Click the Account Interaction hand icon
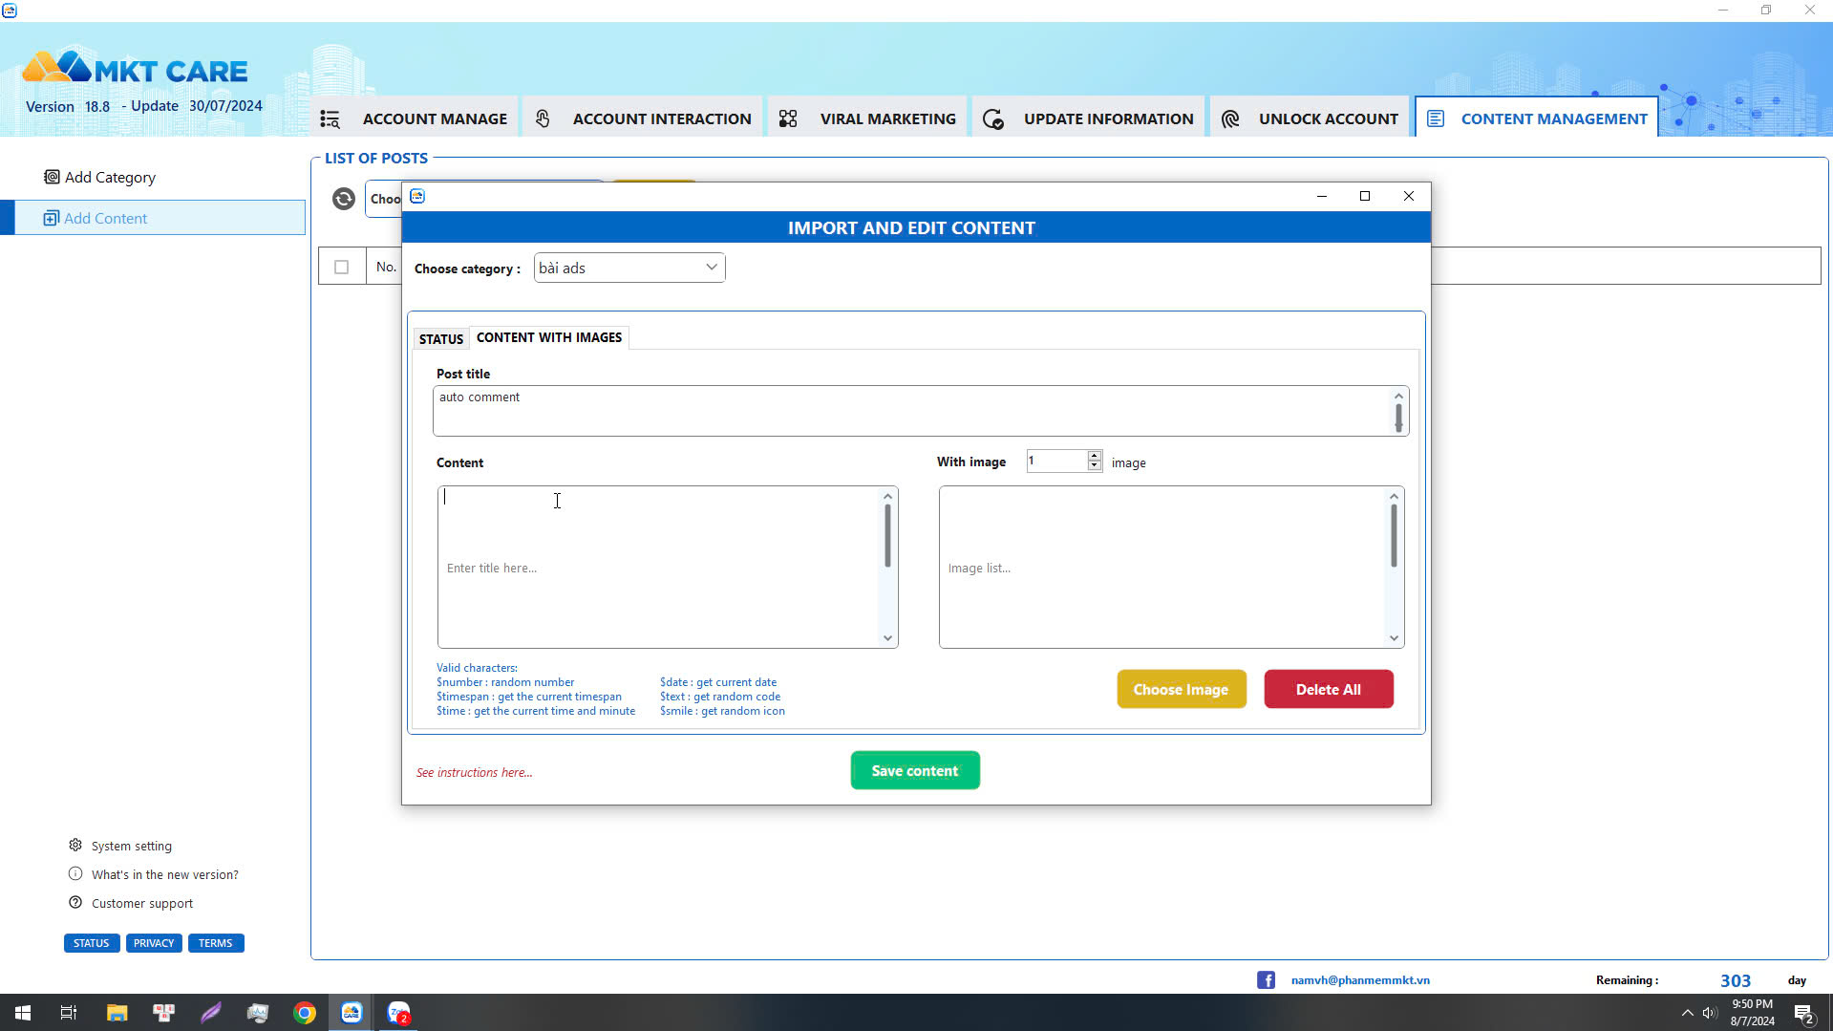The image size is (1833, 1031). tap(543, 118)
